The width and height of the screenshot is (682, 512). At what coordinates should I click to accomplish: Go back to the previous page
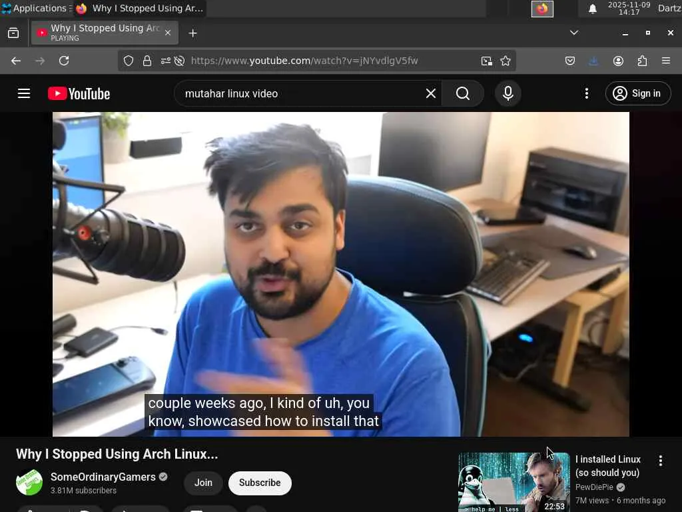pos(16,61)
